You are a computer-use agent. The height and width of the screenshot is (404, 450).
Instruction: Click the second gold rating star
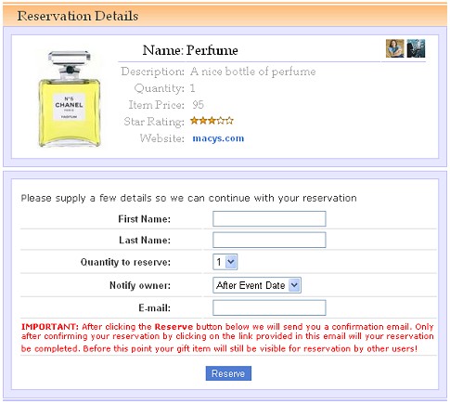(203, 121)
